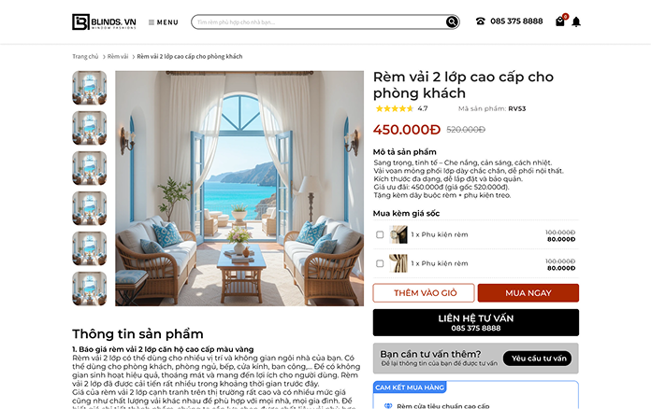Select the third product thumbnail
This screenshot has height=409, width=651.
pos(89,168)
